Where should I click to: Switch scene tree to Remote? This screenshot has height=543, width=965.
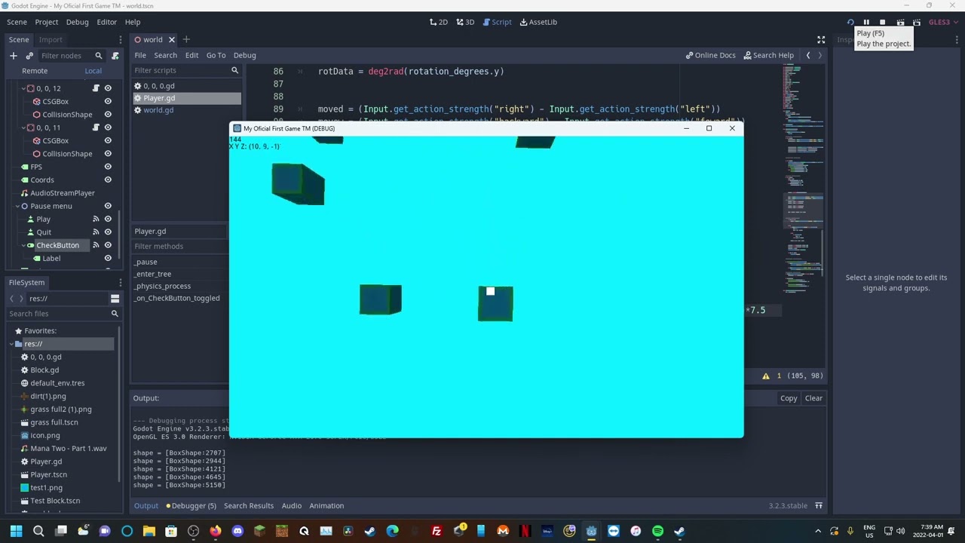[x=35, y=71]
